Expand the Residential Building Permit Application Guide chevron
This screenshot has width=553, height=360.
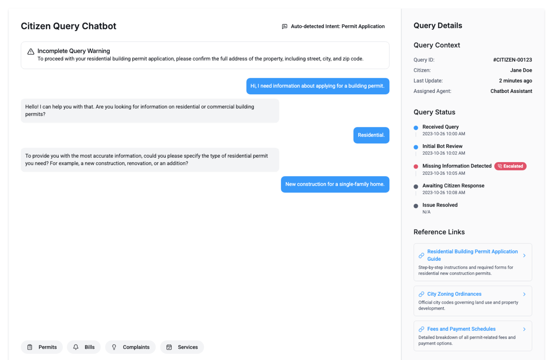[x=524, y=255]
